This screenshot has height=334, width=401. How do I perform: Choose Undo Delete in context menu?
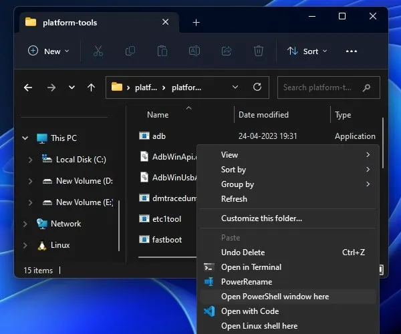[288, 253]
